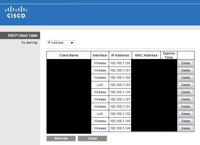Click the To Sort by label
Screen dimensions: 200x145
[29, 43]
